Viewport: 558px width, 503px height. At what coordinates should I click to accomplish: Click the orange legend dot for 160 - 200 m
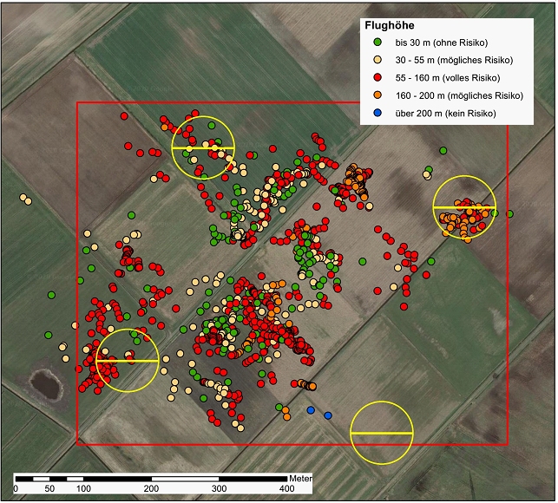[377, 95]
